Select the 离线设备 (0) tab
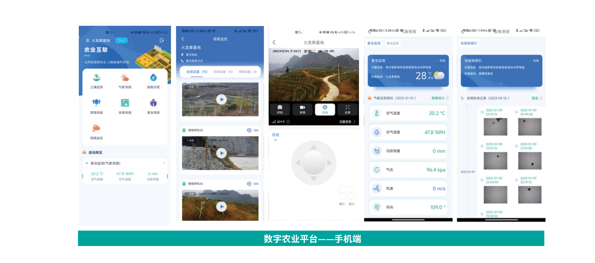Screen dimensions: 595x263 coord(247,72)
